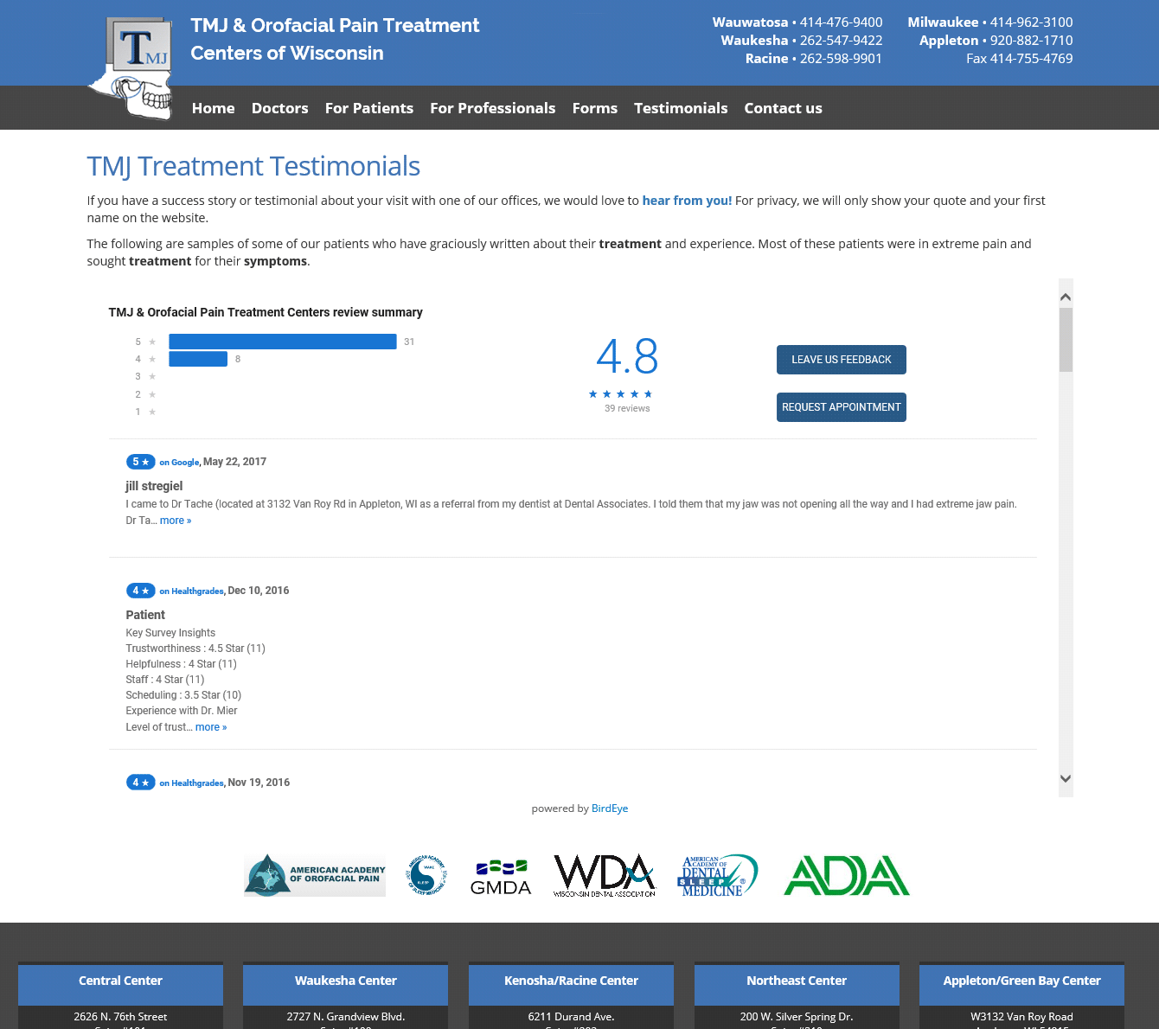Click the '2727 N. Grandview Blvd.' address

[x=346, y=1017]
